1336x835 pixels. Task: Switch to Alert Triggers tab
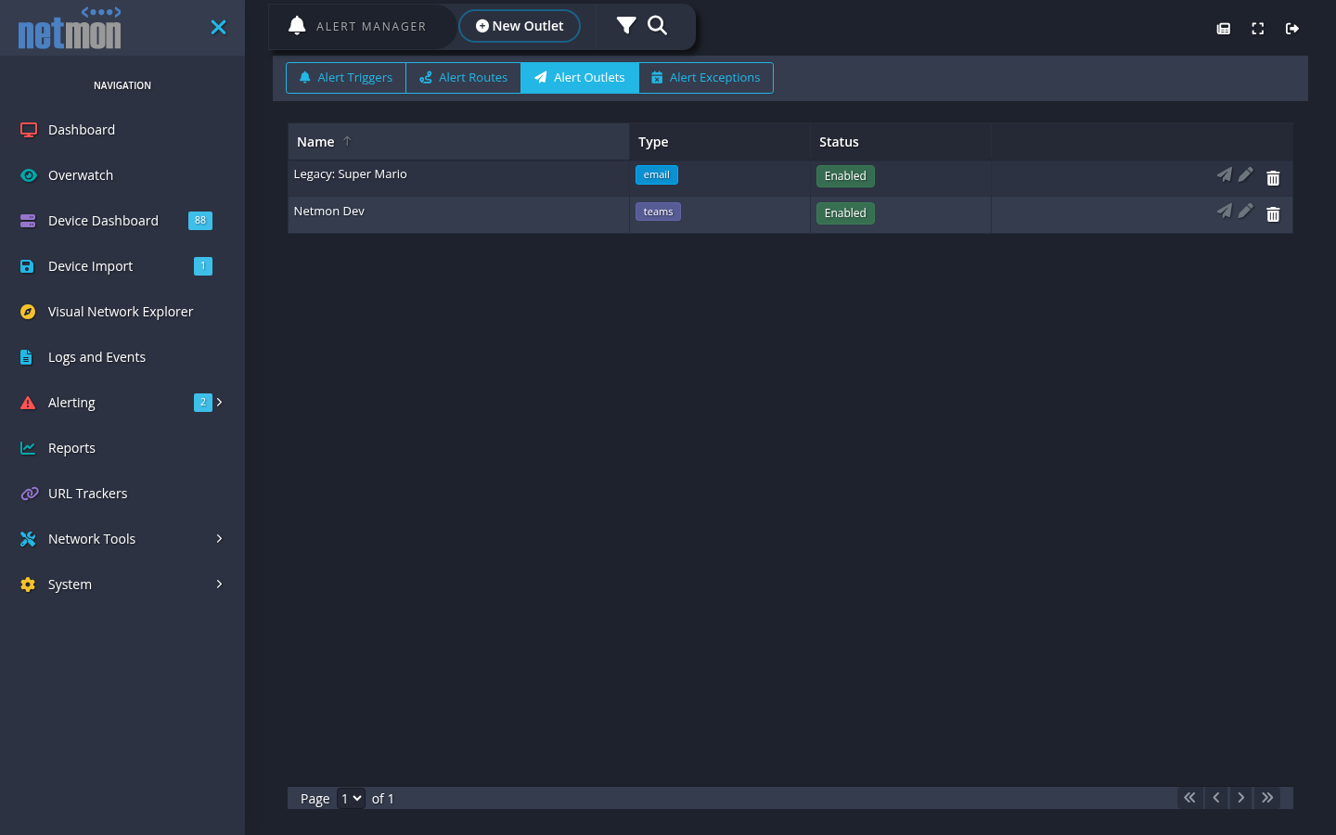pos(346,78)
